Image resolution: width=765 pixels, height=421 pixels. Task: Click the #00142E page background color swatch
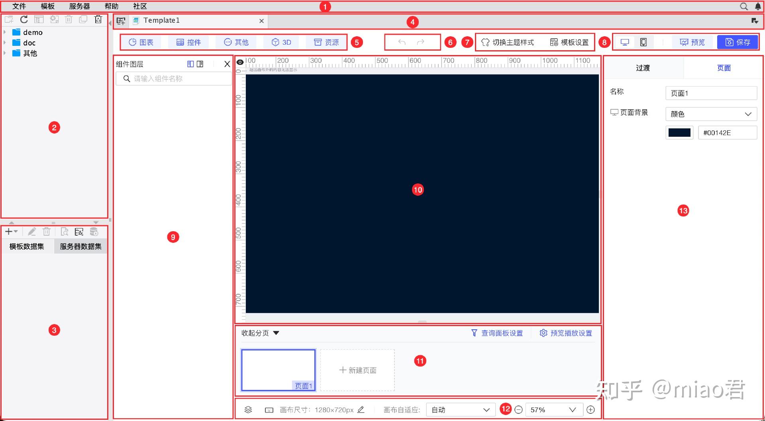(x=679, y=132)
